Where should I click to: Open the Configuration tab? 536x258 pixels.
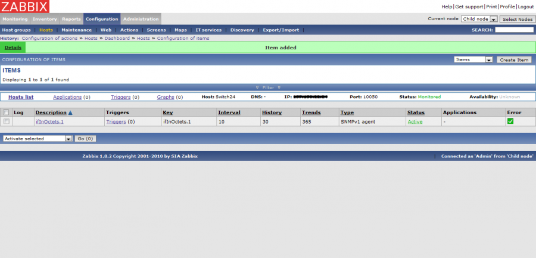tap(102, 19)
